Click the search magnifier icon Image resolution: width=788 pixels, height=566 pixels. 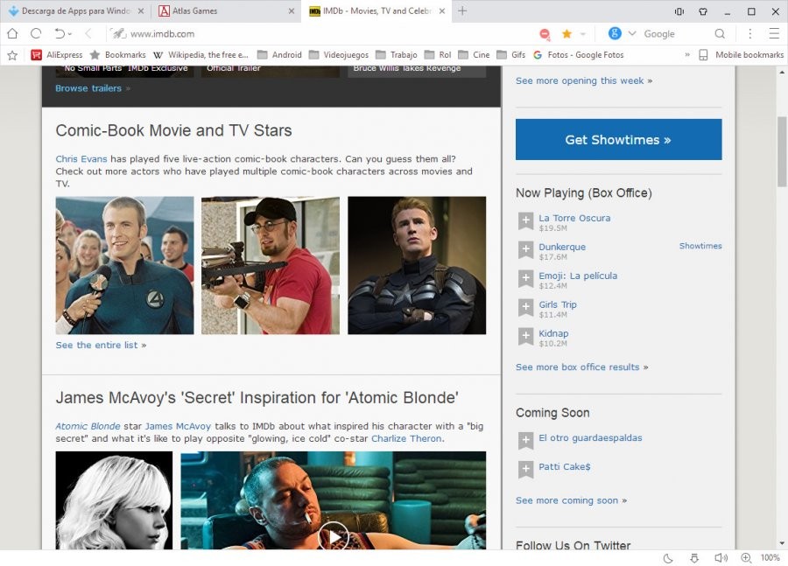pos(720,33)
